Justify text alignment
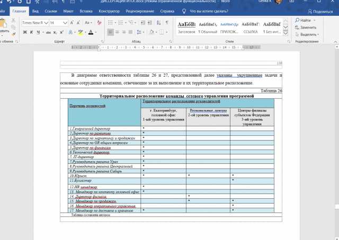The height and width of the screenshot is (240, 339). click(x=130, y=32)
